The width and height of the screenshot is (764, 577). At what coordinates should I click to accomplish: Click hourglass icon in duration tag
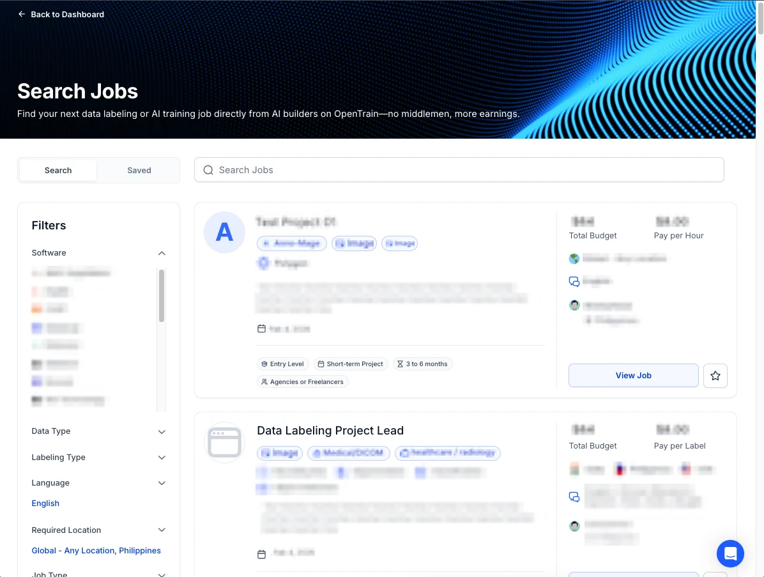click(400, 364)
